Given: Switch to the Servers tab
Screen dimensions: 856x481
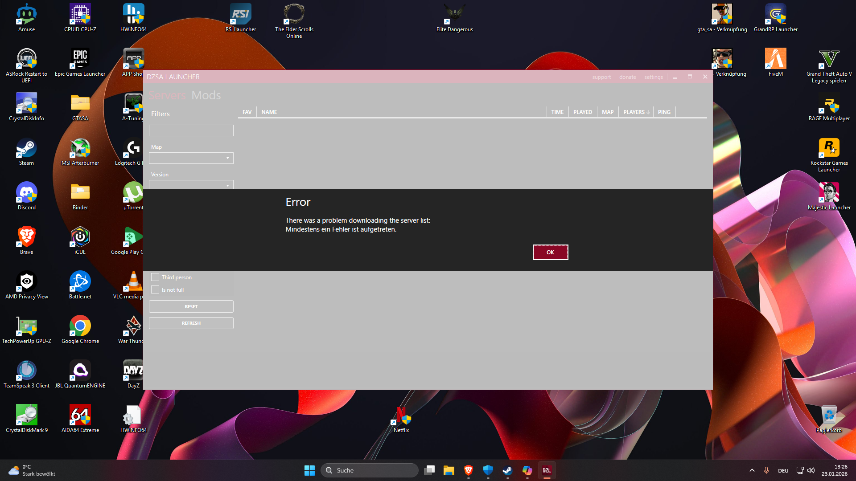Looking at the screenshot, I should point(167,95).
